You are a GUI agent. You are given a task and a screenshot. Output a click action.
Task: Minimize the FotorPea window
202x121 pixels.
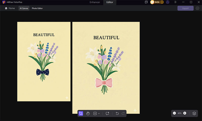click(183, 2)
